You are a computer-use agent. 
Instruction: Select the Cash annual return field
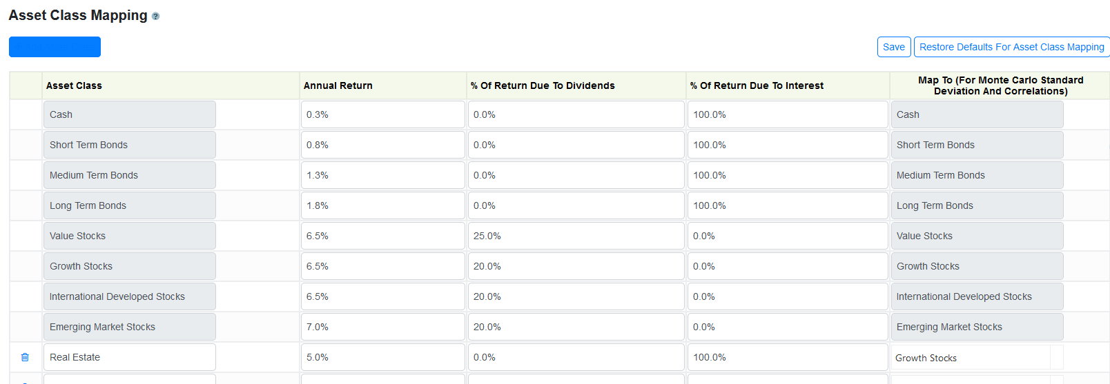pyautogui.click(x=383, y=114)
